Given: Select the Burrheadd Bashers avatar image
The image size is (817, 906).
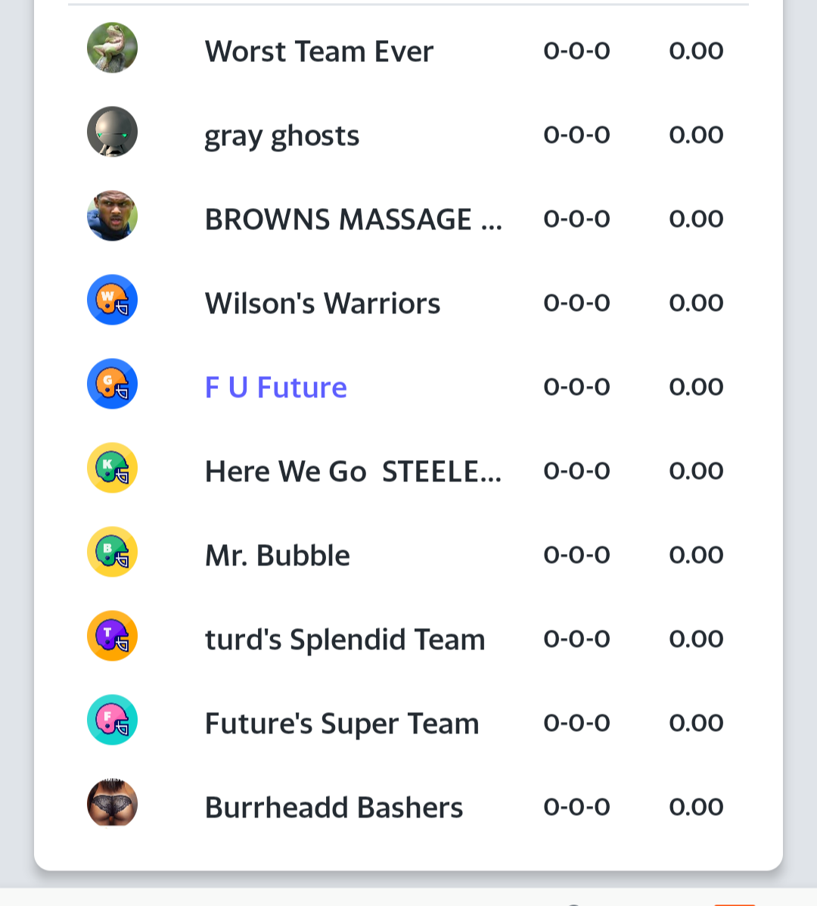Looking at the screenshot, I should click(x=112, y=804).
